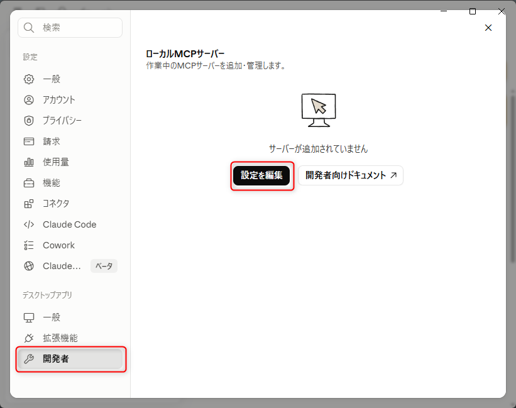Focus the 検索 search field

(x=70, y=28)
